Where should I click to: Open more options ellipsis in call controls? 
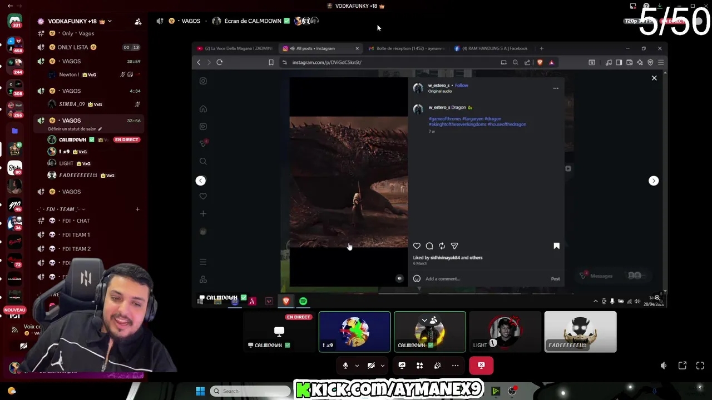455,366
